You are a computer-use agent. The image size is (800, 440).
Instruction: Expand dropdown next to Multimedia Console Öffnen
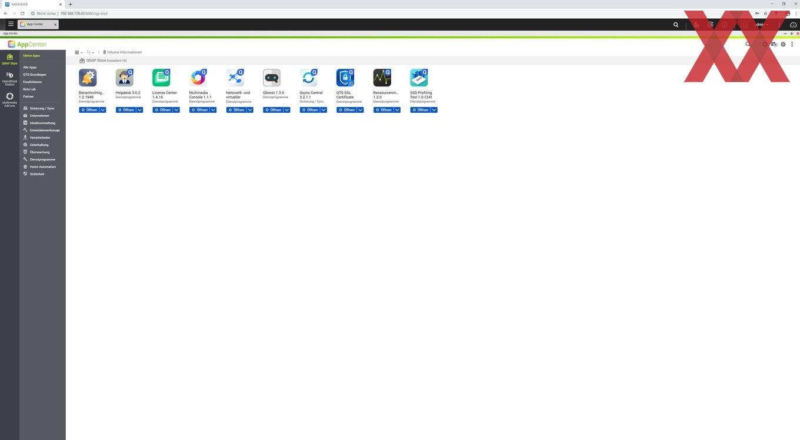tap(213, 110)
